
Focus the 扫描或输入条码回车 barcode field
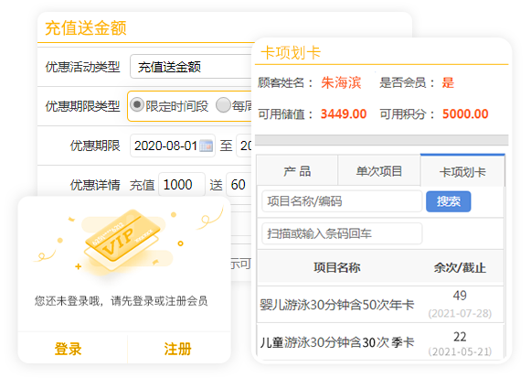pyautogui.click(x=342, y=233)
